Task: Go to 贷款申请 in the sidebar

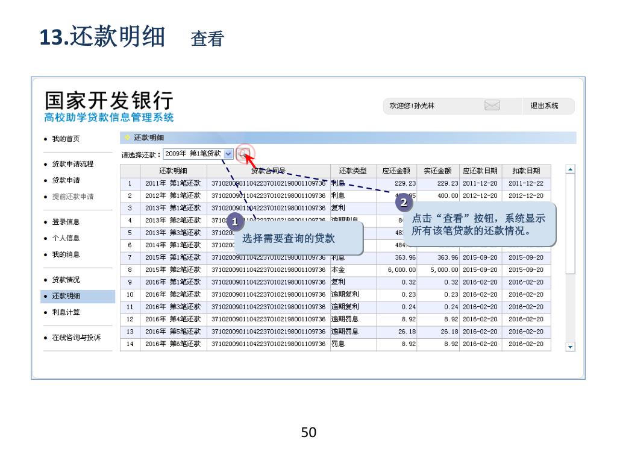Action: coord(66,180)
